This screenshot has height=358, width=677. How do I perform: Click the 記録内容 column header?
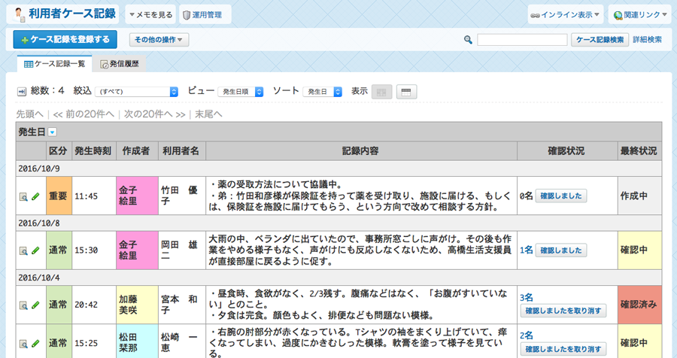(361, 151)
